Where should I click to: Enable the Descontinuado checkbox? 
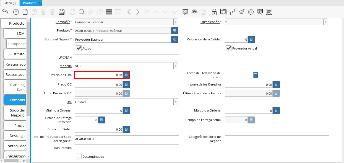(x=79, y=156)
